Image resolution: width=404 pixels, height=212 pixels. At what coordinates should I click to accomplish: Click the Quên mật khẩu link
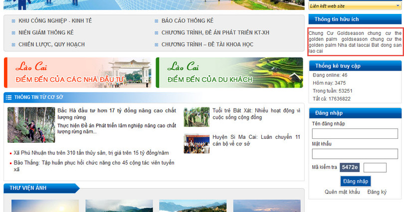click(342, 192)
